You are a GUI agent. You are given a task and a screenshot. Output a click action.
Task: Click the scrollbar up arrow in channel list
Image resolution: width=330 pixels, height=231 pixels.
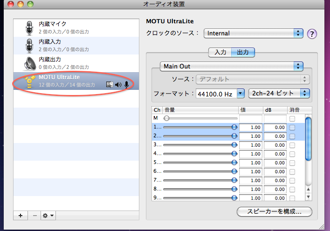(308, 190)
